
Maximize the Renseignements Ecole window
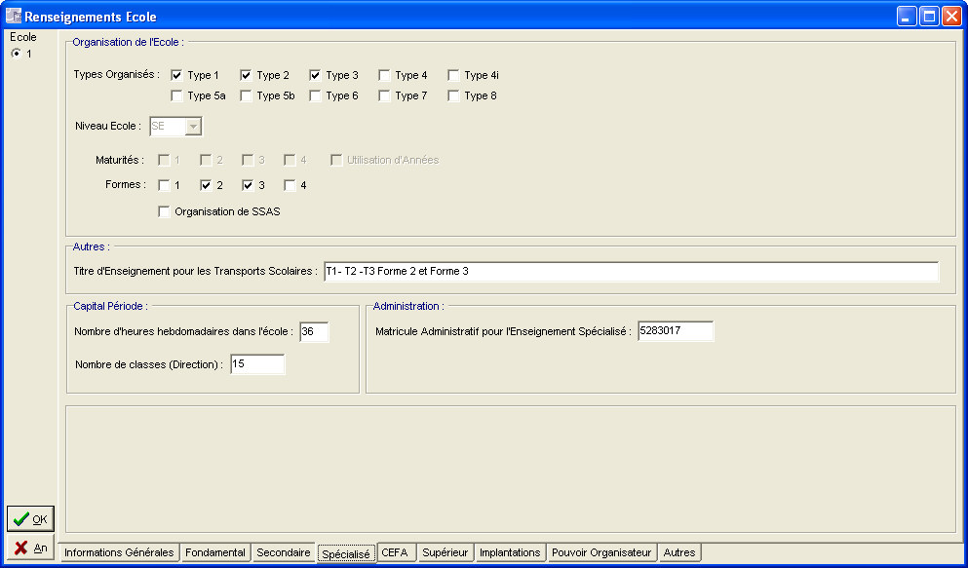(929, 16)
